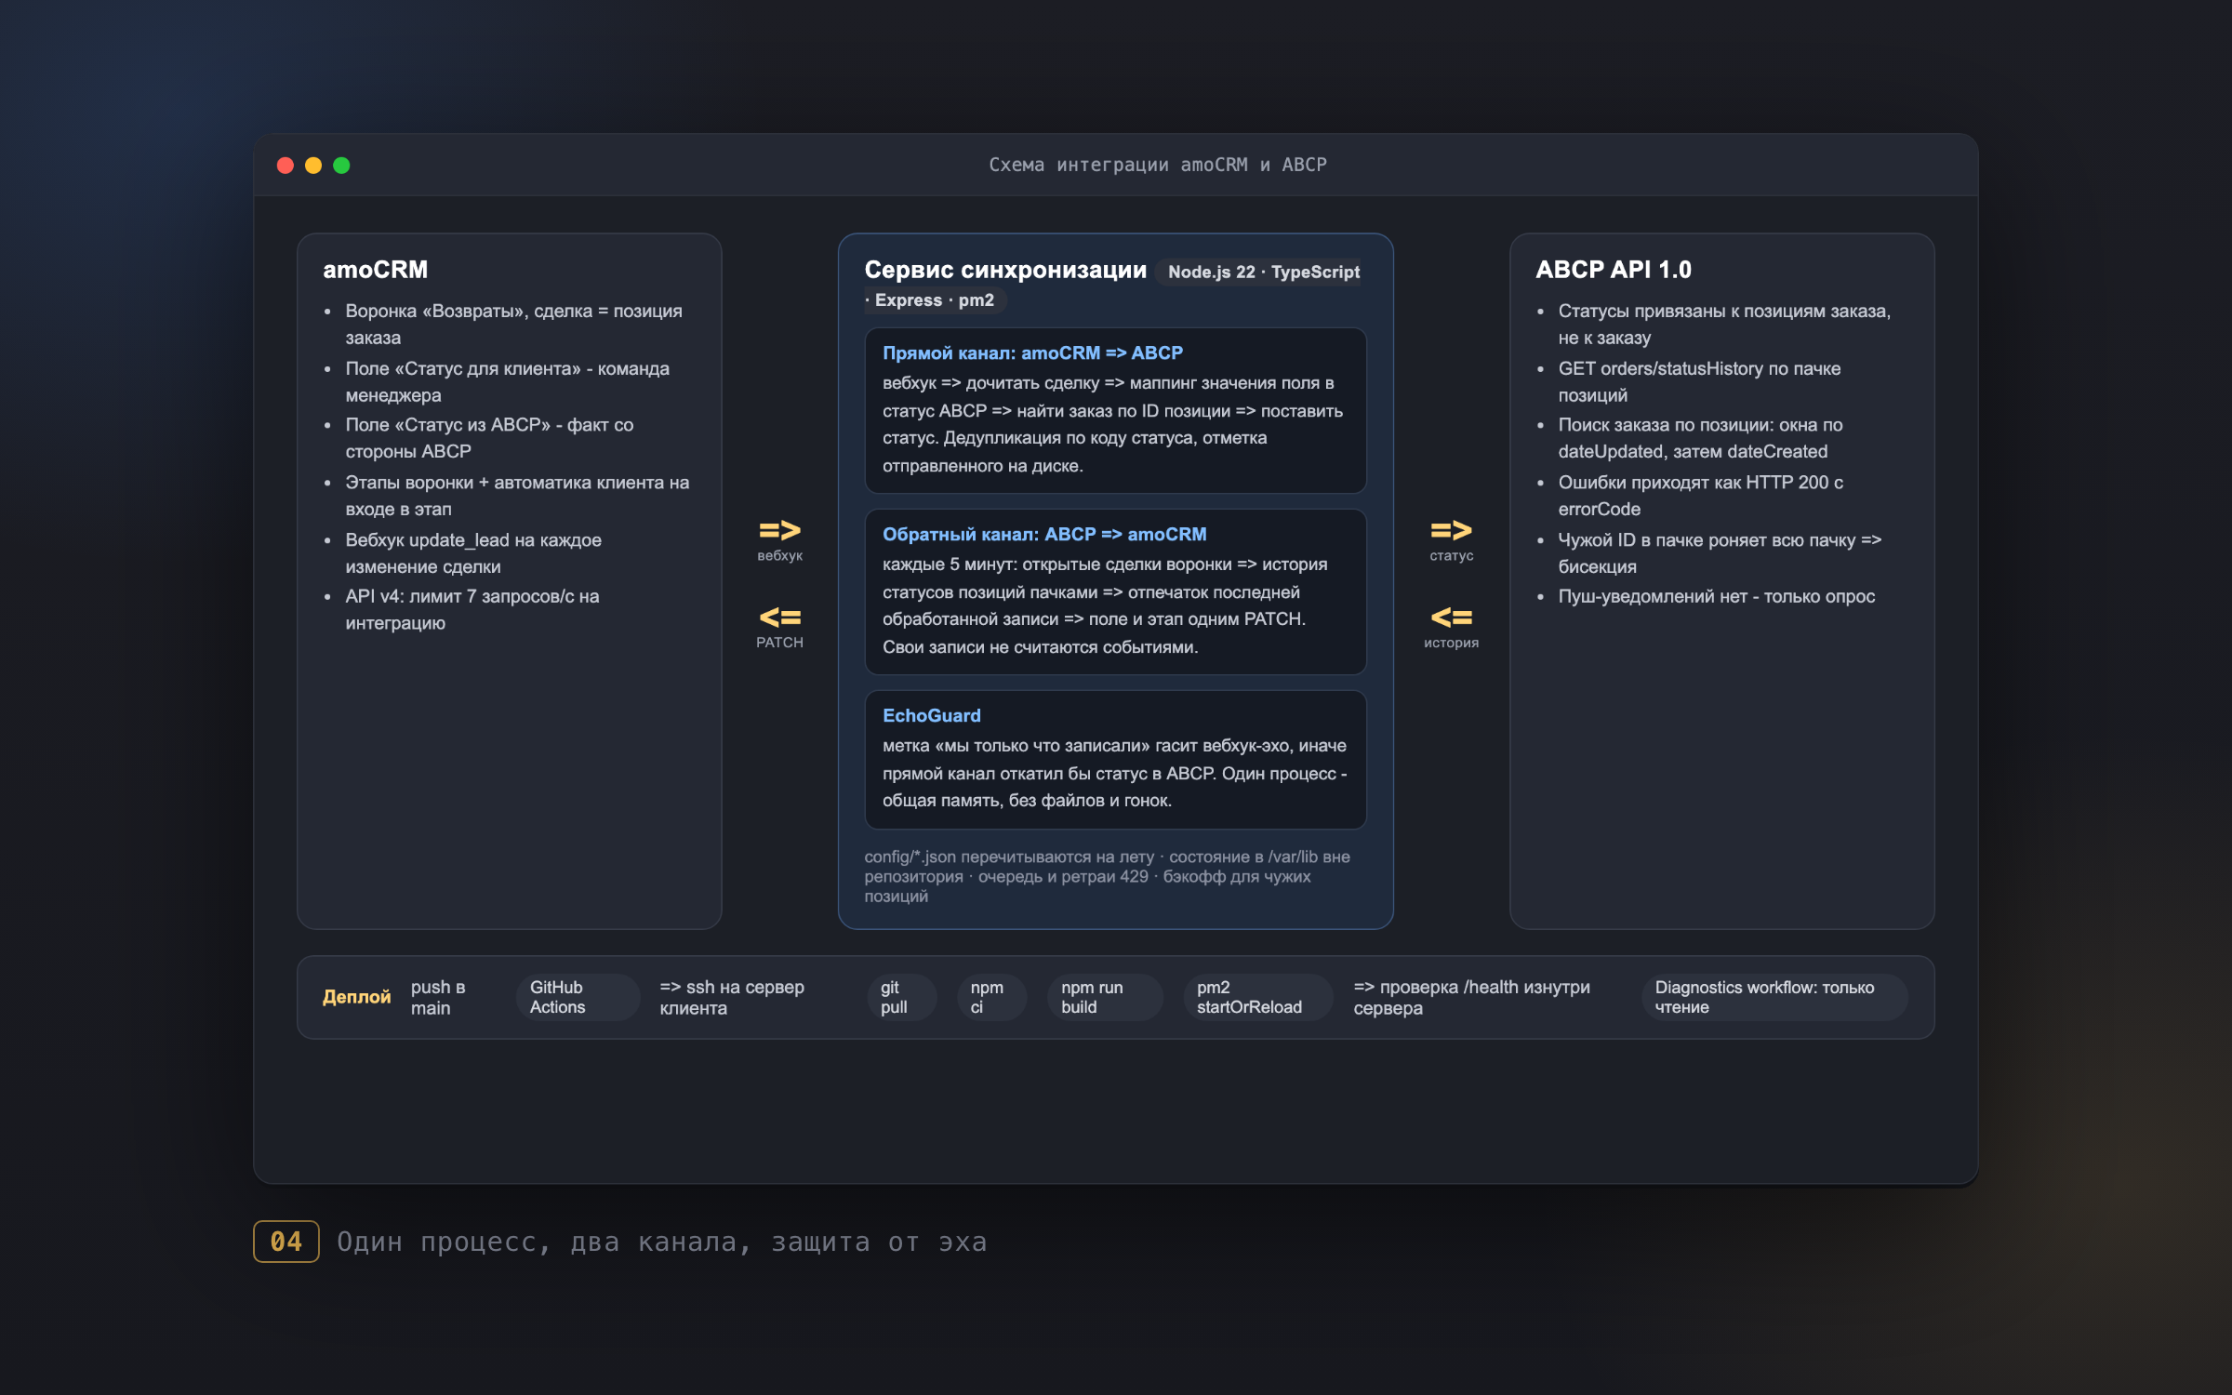Image resolution: width=2232 pixels, height=1395 pixels.
Task: Click the arrow above the «PATCH» label
Action: tap(779, 618)
